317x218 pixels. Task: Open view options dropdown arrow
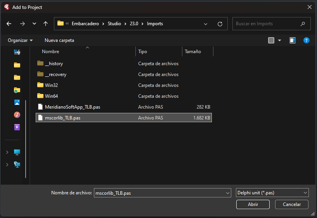point(279,40)
